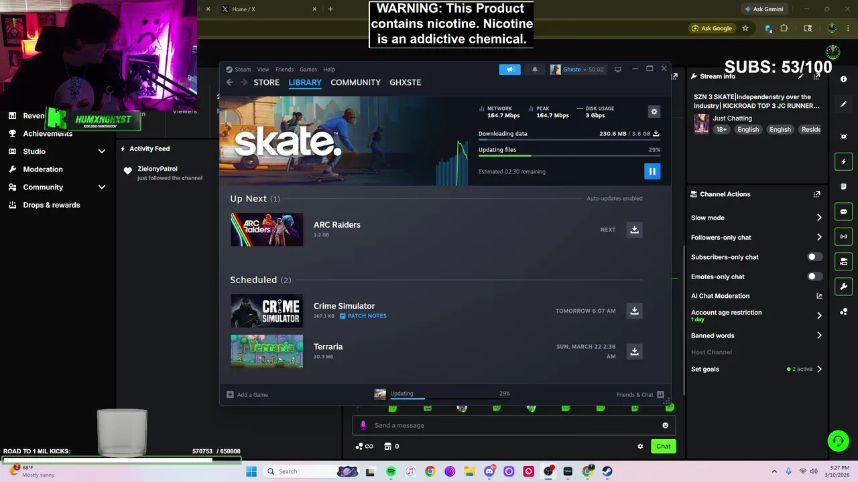This screenshot has height=482, width=858.
Task: Expand the Studio sidebar section
Action: coord(102,151)
